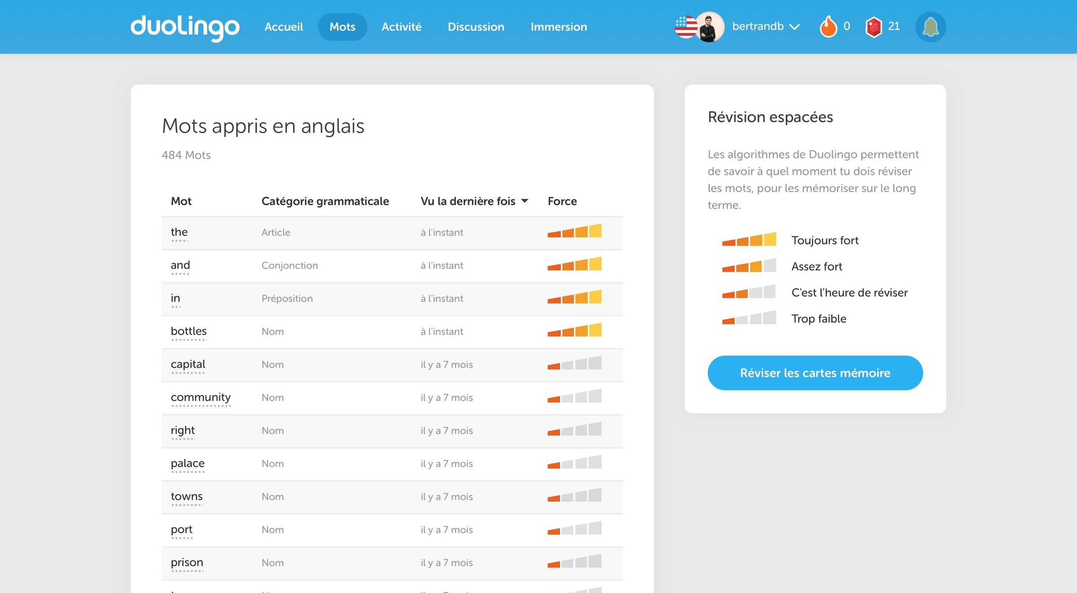The image size is (1077, 593).
Task: Click the 'C'est l'heure de réviser' strength icon
Action: [749, 291]
